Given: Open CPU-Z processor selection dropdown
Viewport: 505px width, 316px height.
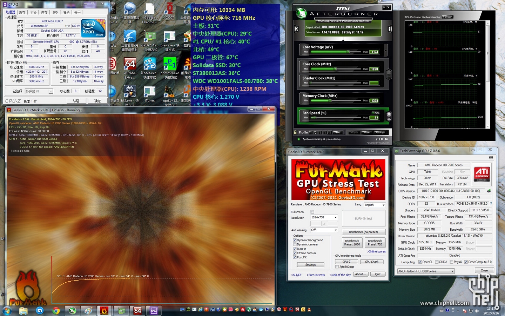Looking at the screenshot, I should pyautogui.click(x=39, y=91).
